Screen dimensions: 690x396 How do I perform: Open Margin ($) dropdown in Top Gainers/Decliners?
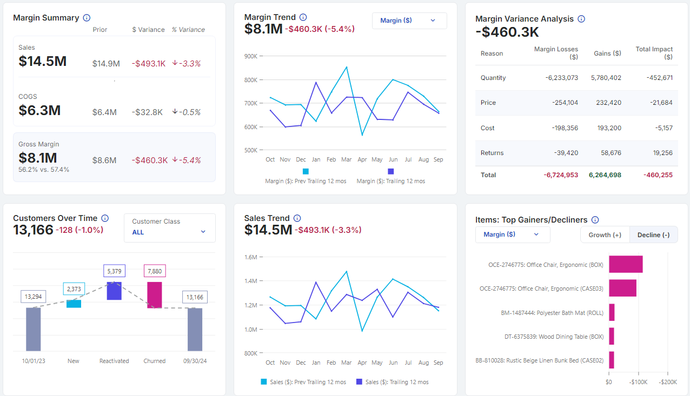(512, 234)
